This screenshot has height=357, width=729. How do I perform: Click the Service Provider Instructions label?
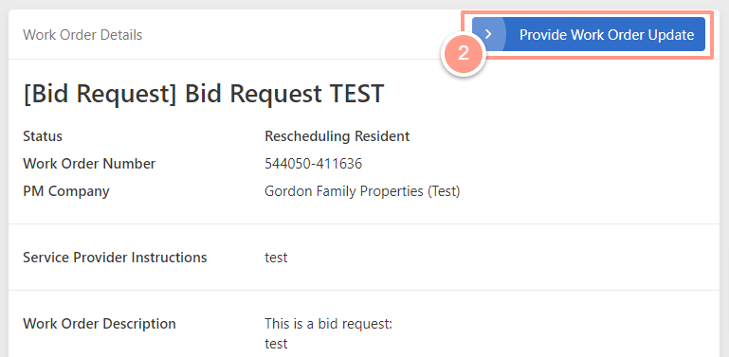115,258
